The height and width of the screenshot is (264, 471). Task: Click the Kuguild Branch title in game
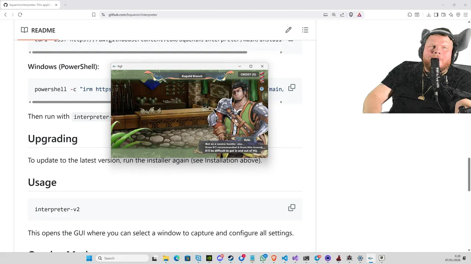pos(192,76)
